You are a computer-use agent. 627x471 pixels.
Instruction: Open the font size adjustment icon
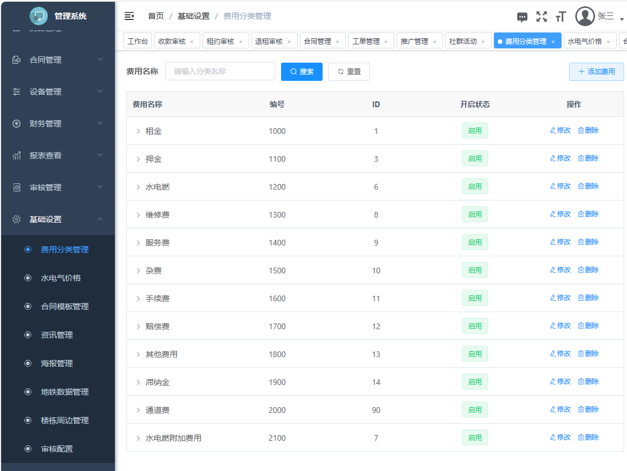coord(560,17)
